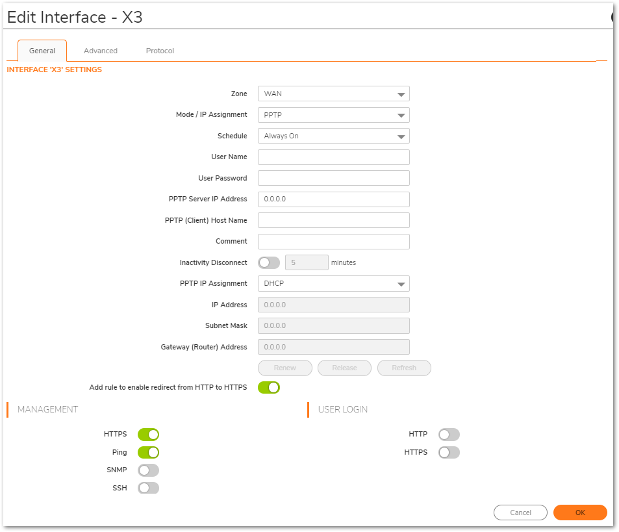Screen dimensions: 619x532
Task: Disable HTTP to HTTPS redirect rule toggle
Action: coord(269,388)
